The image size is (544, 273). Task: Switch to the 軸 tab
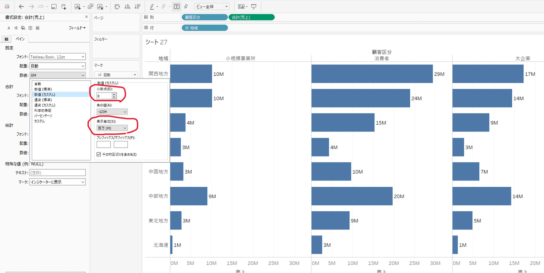(x=6, y=39)
